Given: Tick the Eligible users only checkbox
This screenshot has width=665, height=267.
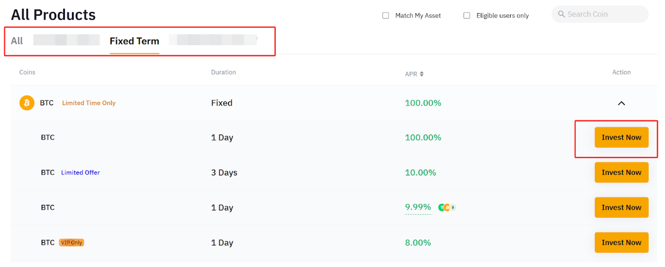Looking at the screenshot, I should pyautogui.click(x=467, y=16).
